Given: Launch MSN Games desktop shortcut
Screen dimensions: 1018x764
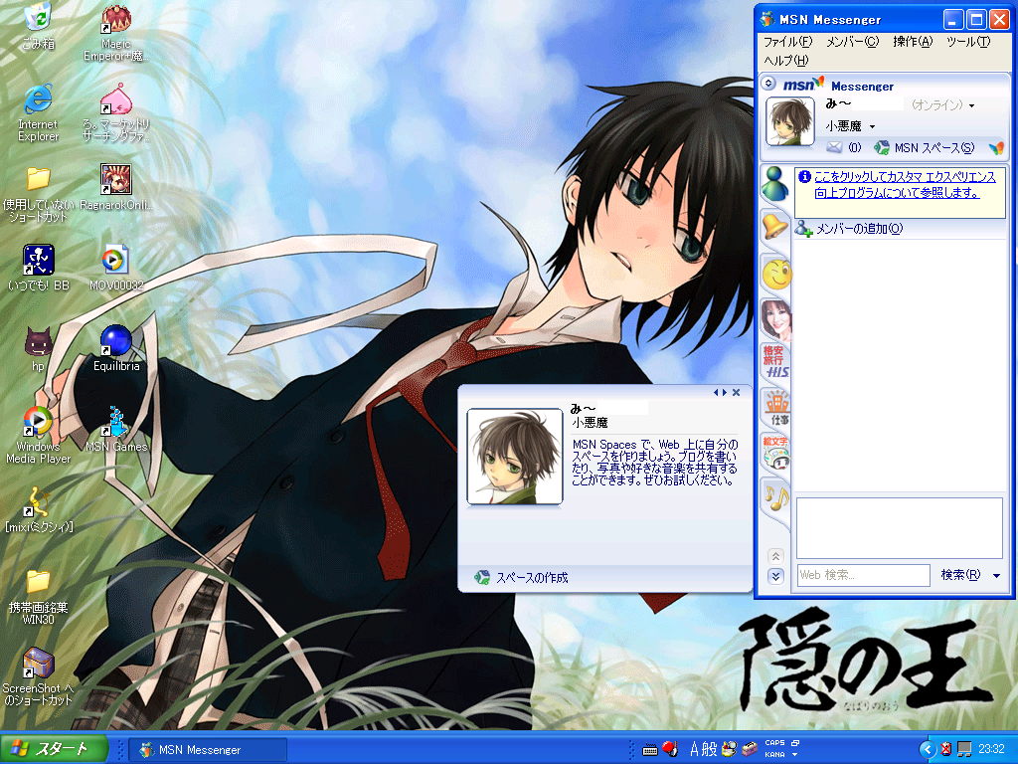Looking at the screenshot, I should pyautogui.click(x=116, y=421).
